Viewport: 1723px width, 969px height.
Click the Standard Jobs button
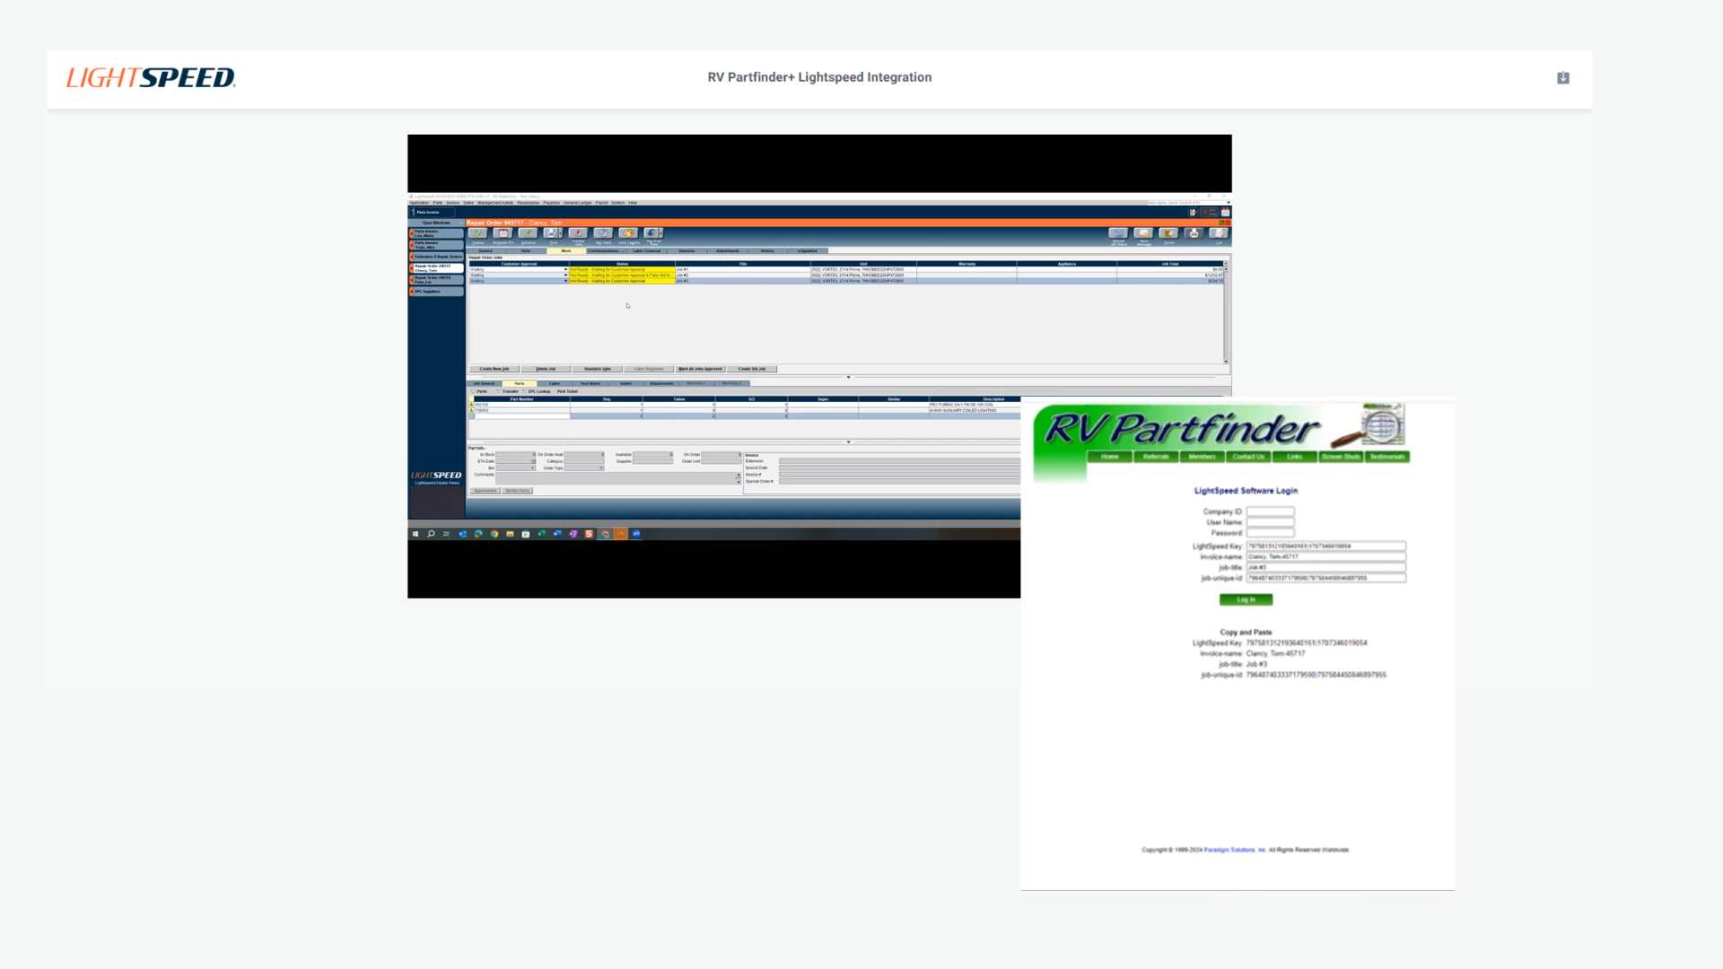point(598,369)
